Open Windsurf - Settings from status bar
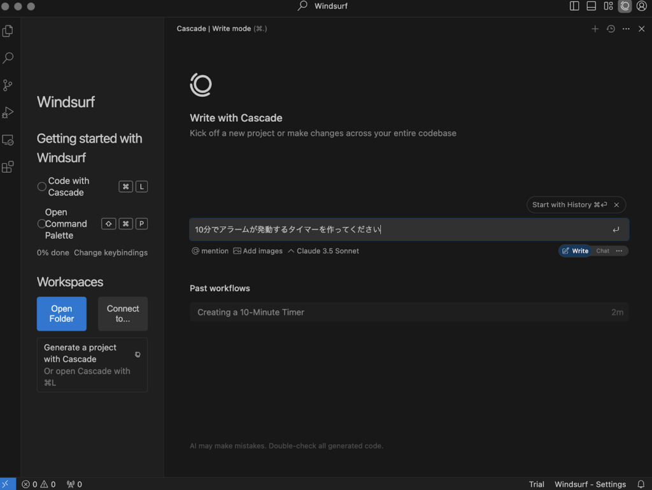Screen dimensions: 652x490 click(x=590, y=484)
